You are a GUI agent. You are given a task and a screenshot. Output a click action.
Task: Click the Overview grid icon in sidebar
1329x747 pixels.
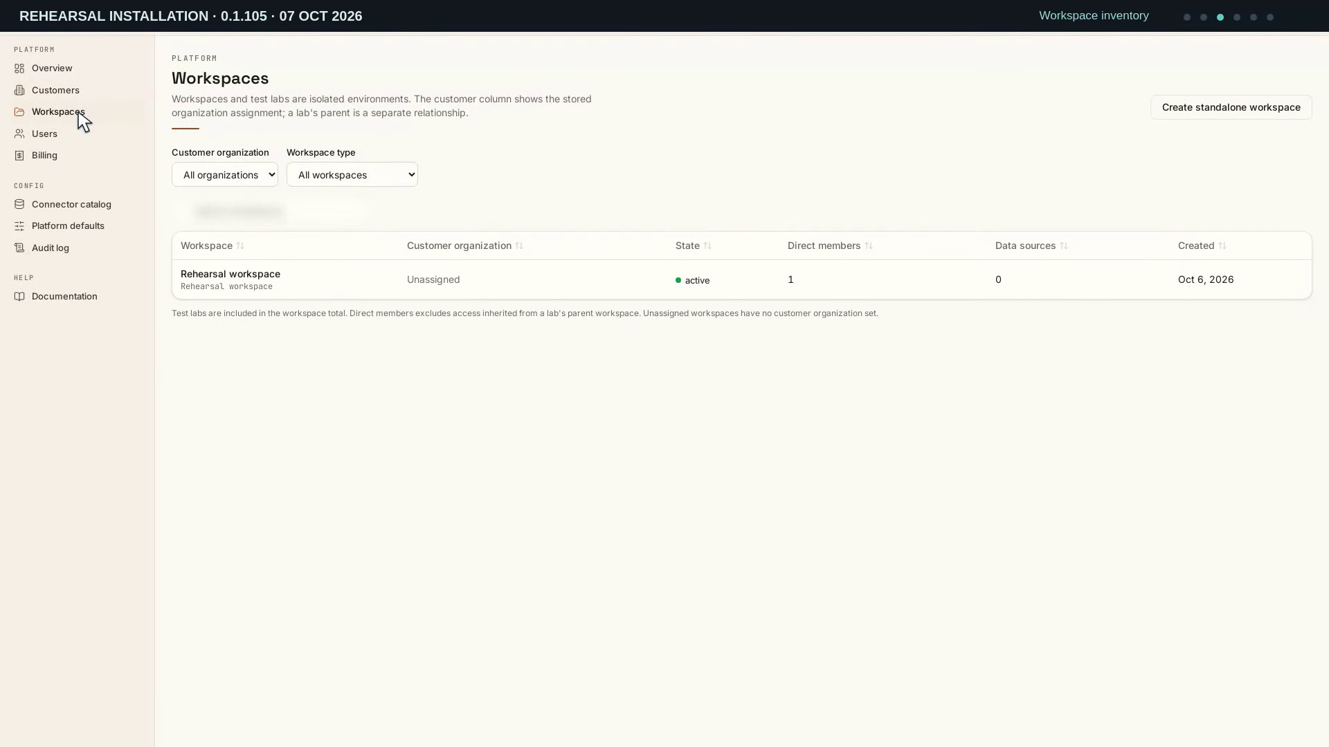[19, 68]
